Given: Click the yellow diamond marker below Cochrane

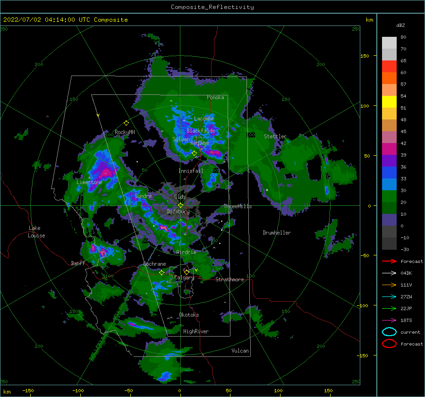Looking at the screenshot, I should coord(162,272).
